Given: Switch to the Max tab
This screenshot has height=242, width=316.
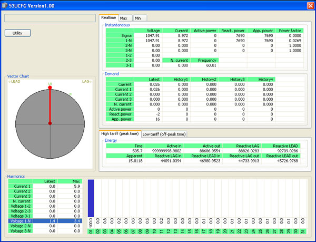Looking at the screenshot, I should pos(125,18).
